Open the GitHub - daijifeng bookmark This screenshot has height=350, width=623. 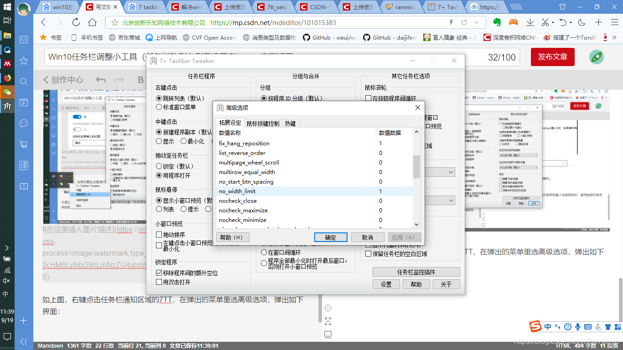[390, 38]
